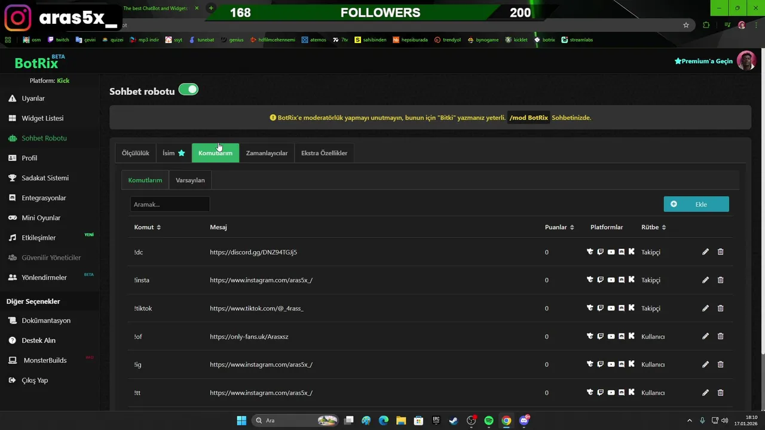This screenshot has height=430, width=765.
Task: Delete the !tt command with trash icon
Action: tap(720, 392)
